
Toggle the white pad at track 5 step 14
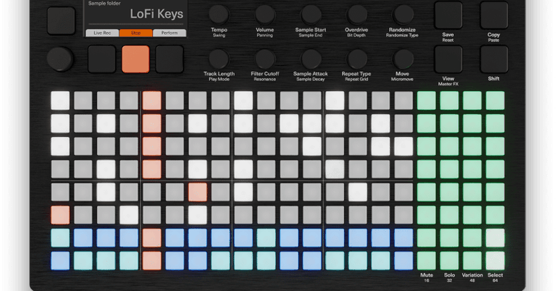[358, 192]
